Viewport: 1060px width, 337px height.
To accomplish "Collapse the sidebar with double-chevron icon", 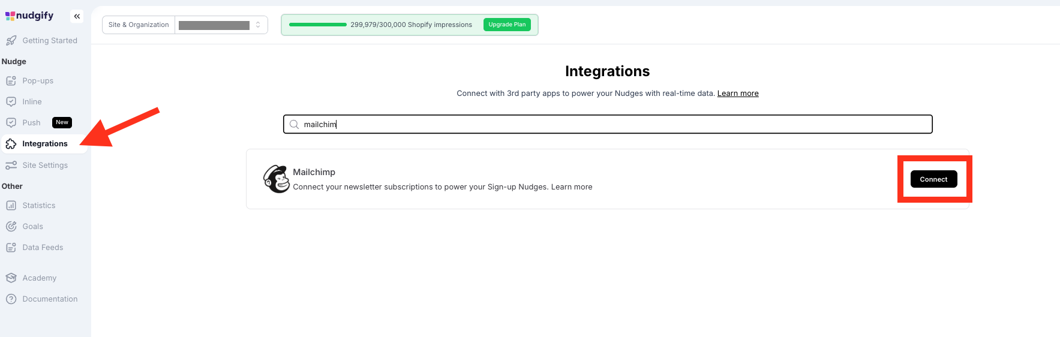I will 77,16.
